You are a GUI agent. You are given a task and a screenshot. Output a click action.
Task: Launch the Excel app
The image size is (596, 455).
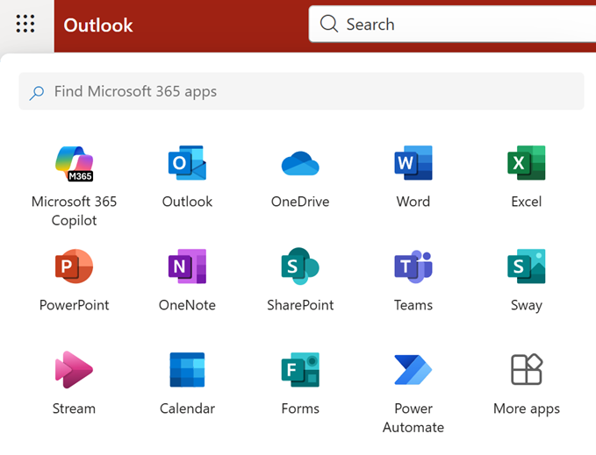(526, 164)
